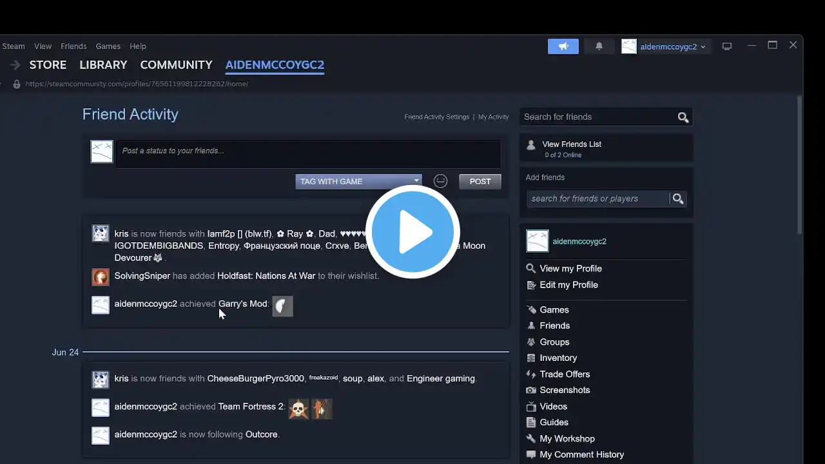This screenshot has width=825, height=464.
Task: Open the AIDENMCCOYGC2 profile tab
Action: (x=275, y=65)
